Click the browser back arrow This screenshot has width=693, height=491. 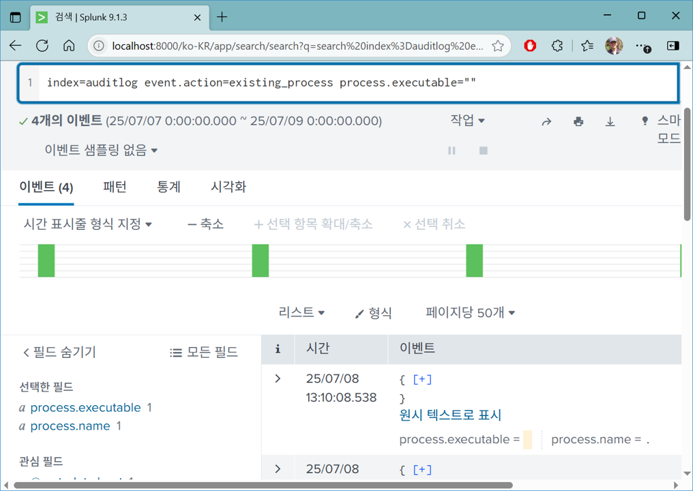click(x=16, y=46)
